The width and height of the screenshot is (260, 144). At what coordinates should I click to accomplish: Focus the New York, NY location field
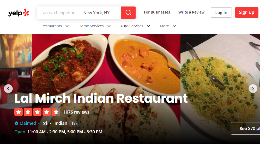point(100,13)
